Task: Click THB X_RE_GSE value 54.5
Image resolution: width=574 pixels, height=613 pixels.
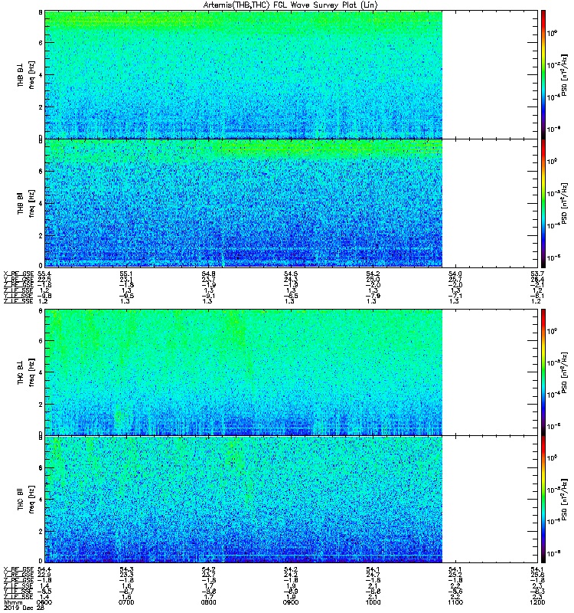Action: 291,274
